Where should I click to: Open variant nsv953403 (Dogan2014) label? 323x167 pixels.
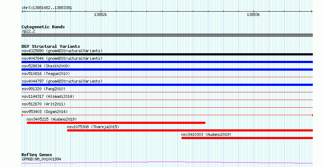[x=45, y=112]
